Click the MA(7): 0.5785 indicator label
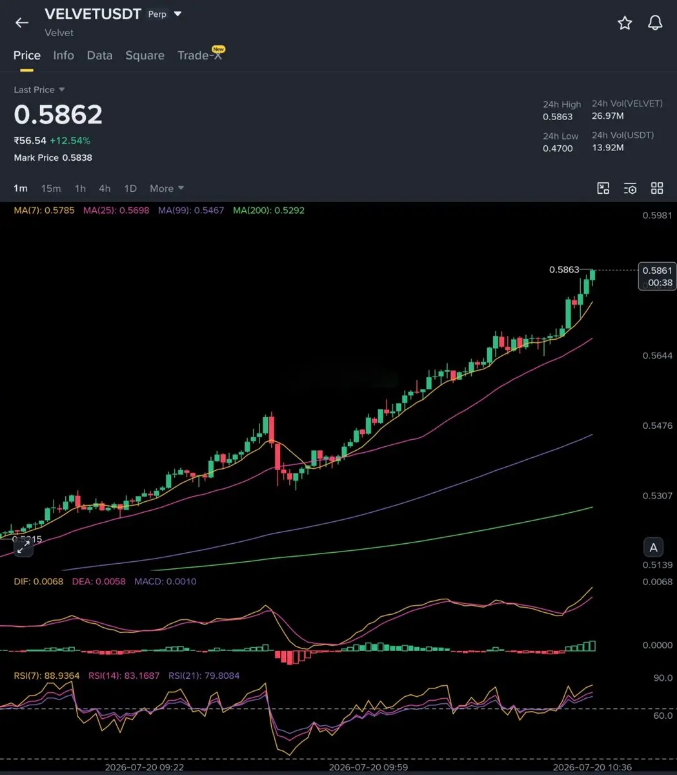Image resolution: width=677 pixels, height=775 pixels. click(x=44, y=211)
